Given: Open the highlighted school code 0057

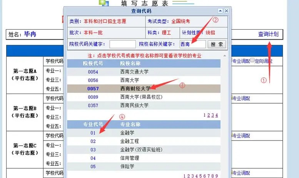Looking at the screenshot, I should [93, 89].
